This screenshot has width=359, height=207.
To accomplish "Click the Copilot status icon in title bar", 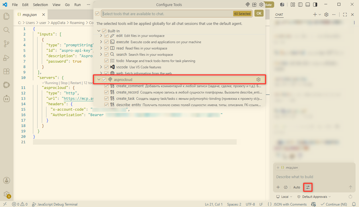I will (x=282, y=5).
